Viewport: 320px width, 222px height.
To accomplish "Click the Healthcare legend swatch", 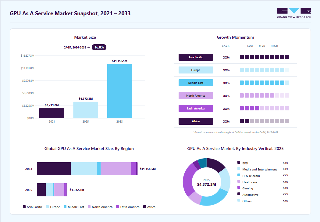I will [239, 181].
